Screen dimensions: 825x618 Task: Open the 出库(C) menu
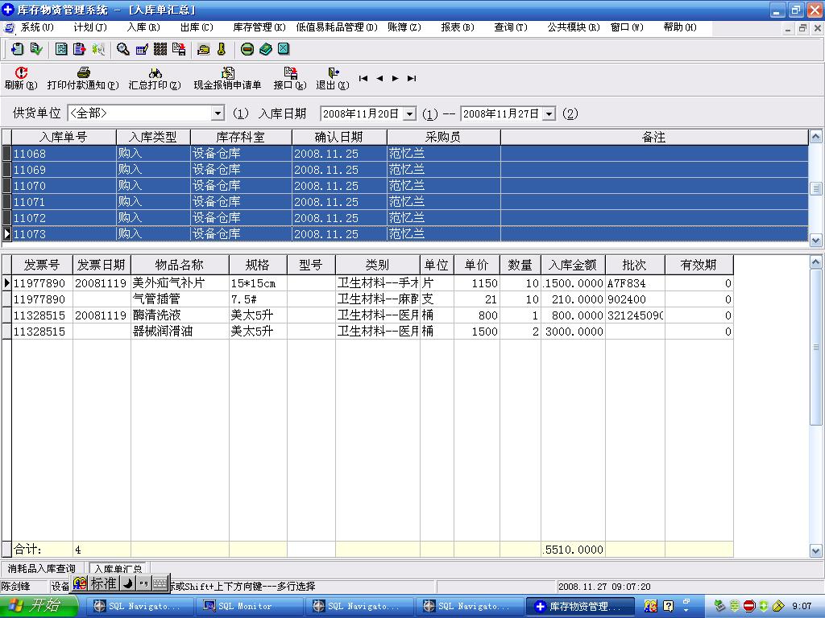pos(197,27)
